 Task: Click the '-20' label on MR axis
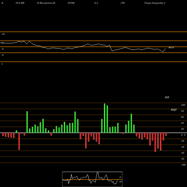point(183,141)
